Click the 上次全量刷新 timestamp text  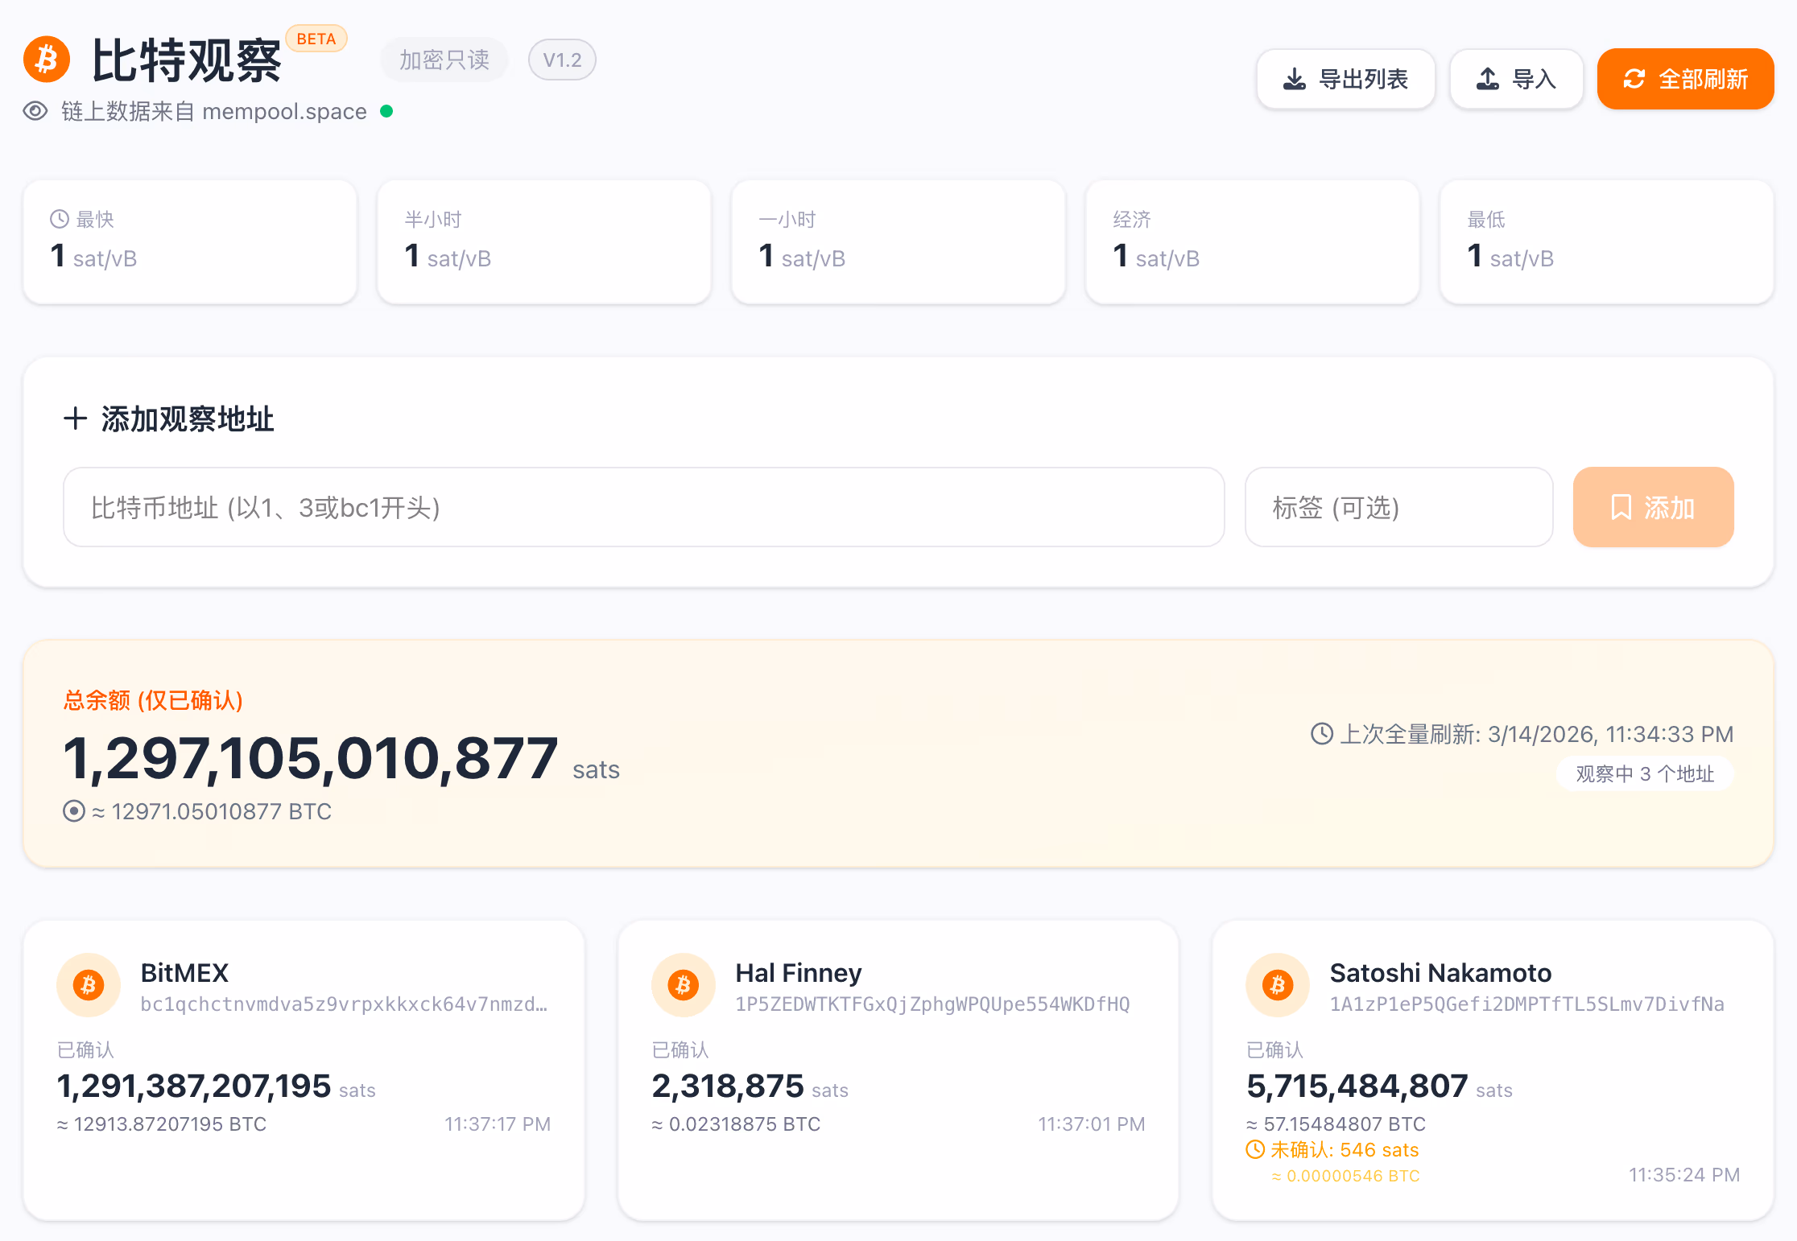coord(1536,734)
